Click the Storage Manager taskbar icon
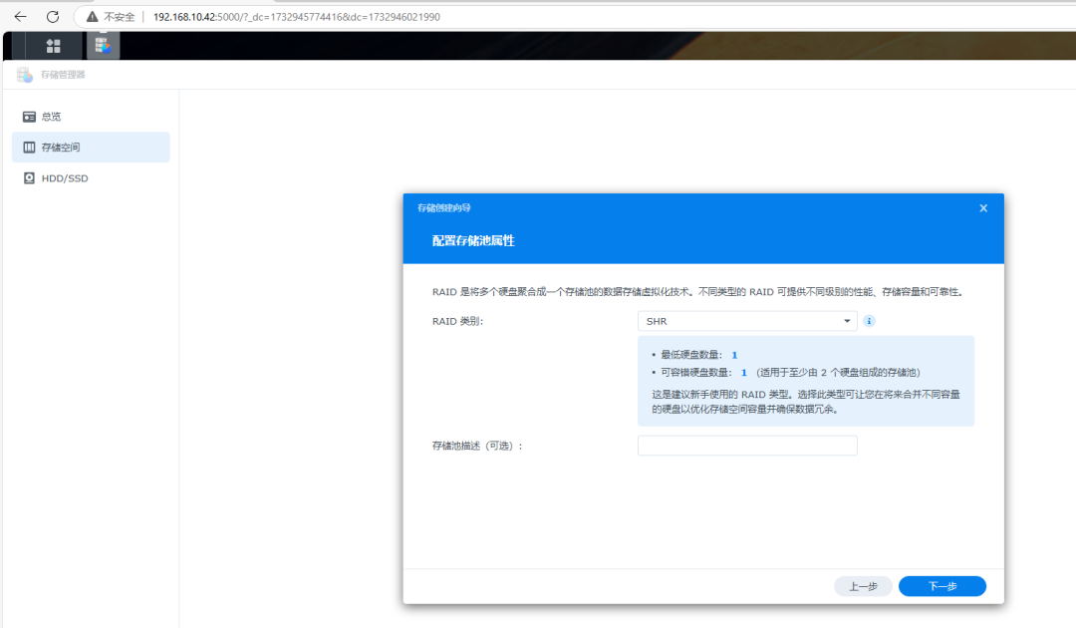 pos(102,45)
